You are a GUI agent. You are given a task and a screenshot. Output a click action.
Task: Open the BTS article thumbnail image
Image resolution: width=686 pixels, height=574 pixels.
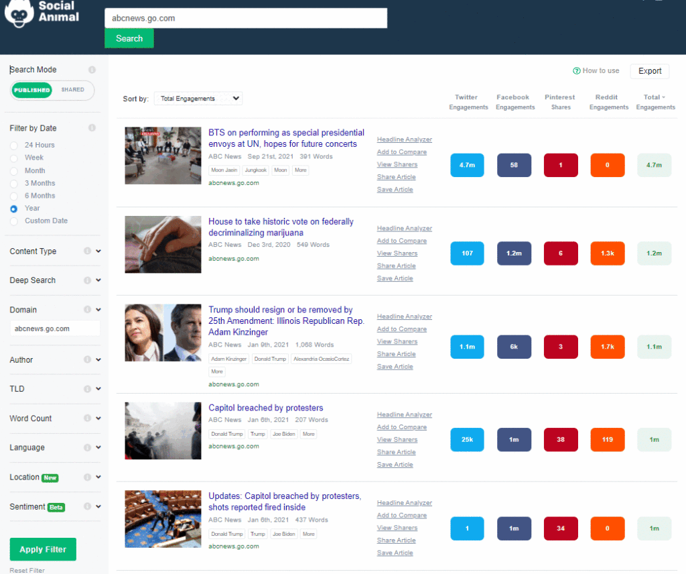click(163, 156)
